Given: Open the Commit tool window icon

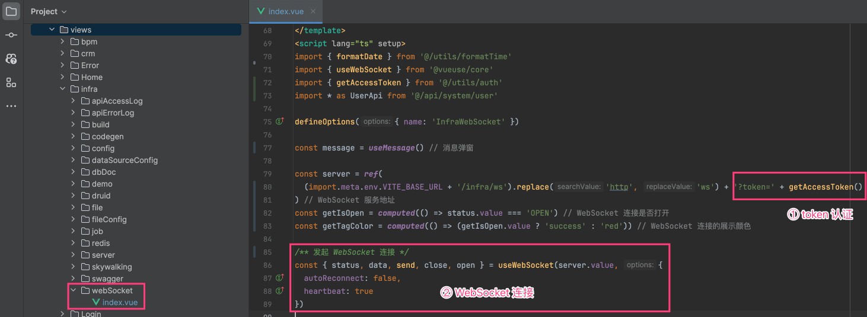Looking at the screenshot, I should point(11,35).
